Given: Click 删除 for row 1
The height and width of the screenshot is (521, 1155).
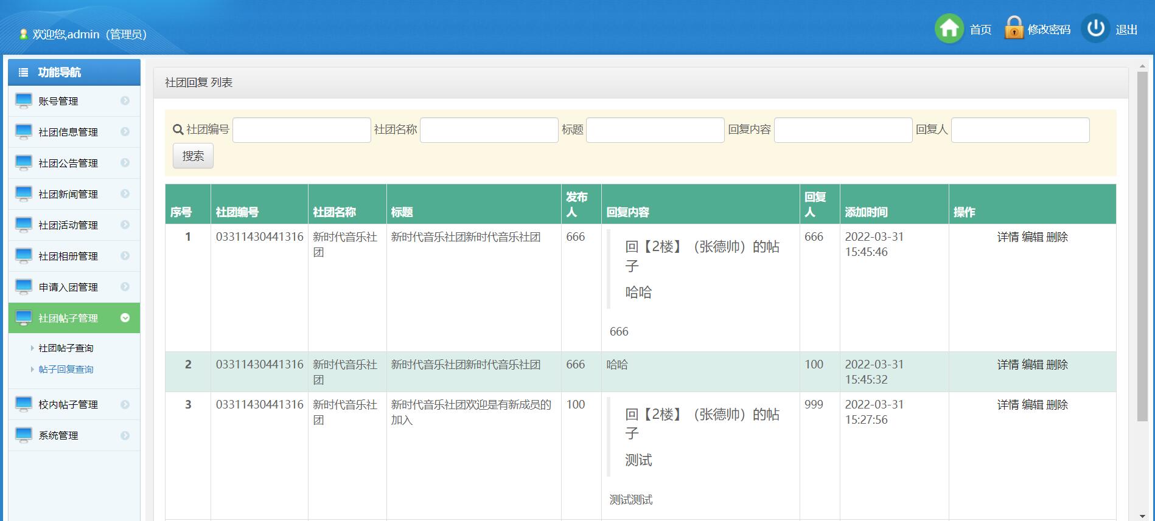Looking at the screenshot, I should (x=1057, y=237).
